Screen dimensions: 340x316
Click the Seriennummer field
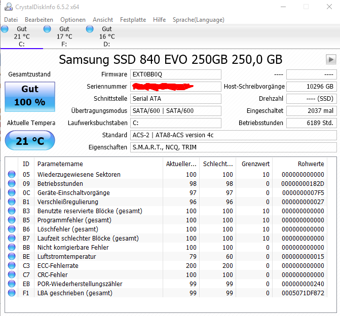(176, 87)
